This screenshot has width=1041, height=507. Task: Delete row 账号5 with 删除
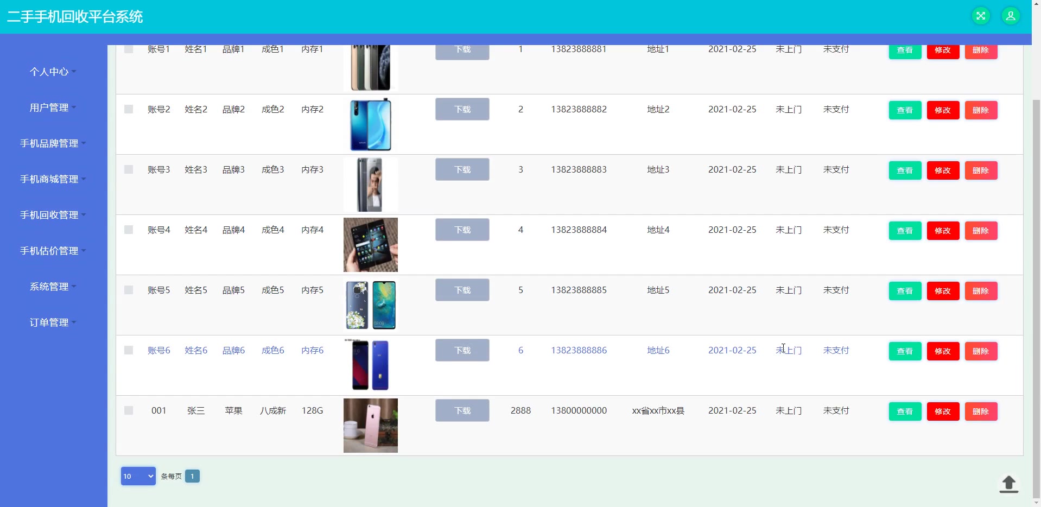981,291
